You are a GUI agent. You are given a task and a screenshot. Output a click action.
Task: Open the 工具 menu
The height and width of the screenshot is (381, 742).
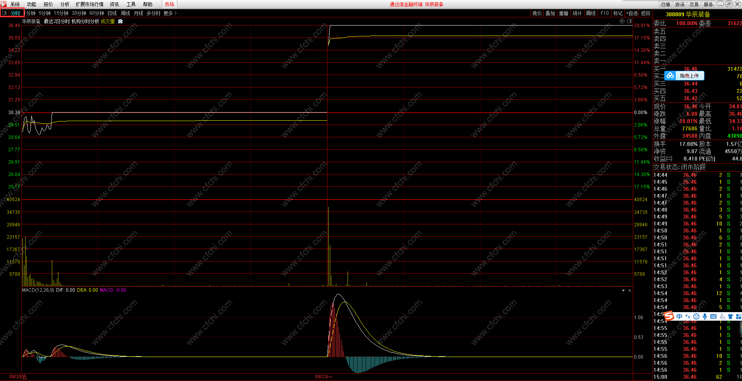[x=131, y=4]
